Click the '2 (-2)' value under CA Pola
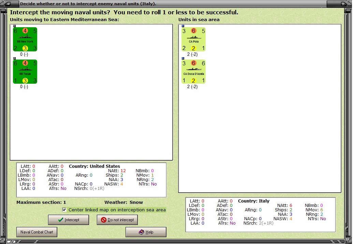The width and height of the screenshot is (353, 244). [192, 54]
